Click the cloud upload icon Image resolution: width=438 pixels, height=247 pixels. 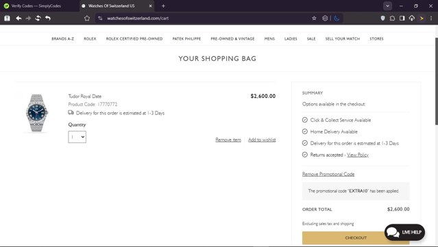click(x=412, y=18)
